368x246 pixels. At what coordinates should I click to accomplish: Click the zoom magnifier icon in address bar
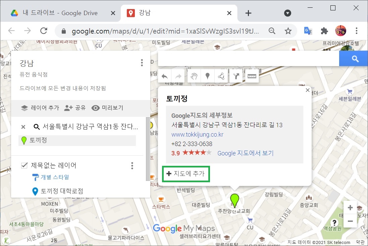coord(272,31)
